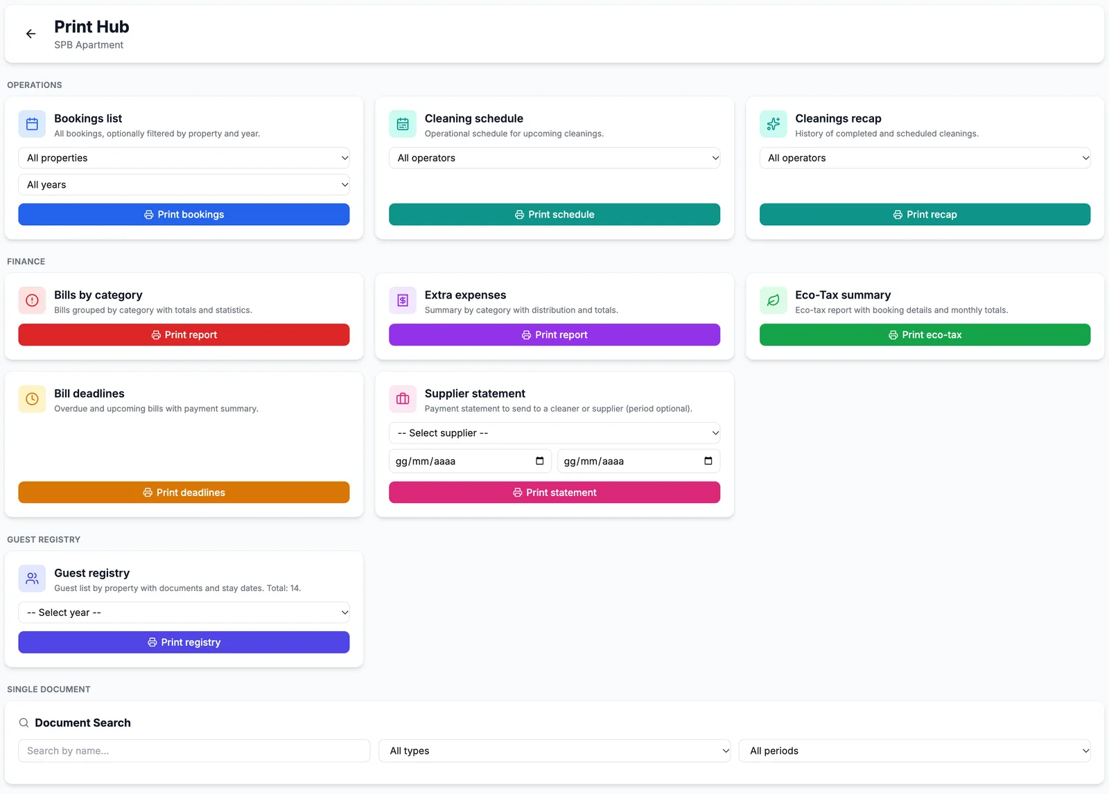
Task: Open the All properties dropdown
Action: click(x=184, y=158)
